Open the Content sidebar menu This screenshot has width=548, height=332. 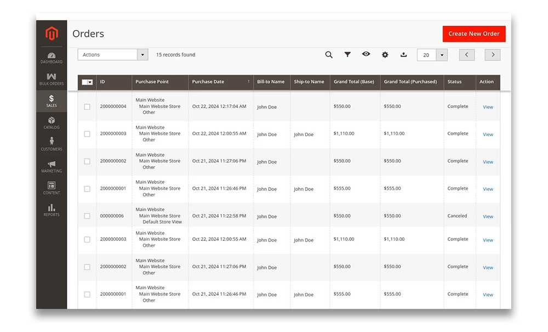tap(52, 188)
